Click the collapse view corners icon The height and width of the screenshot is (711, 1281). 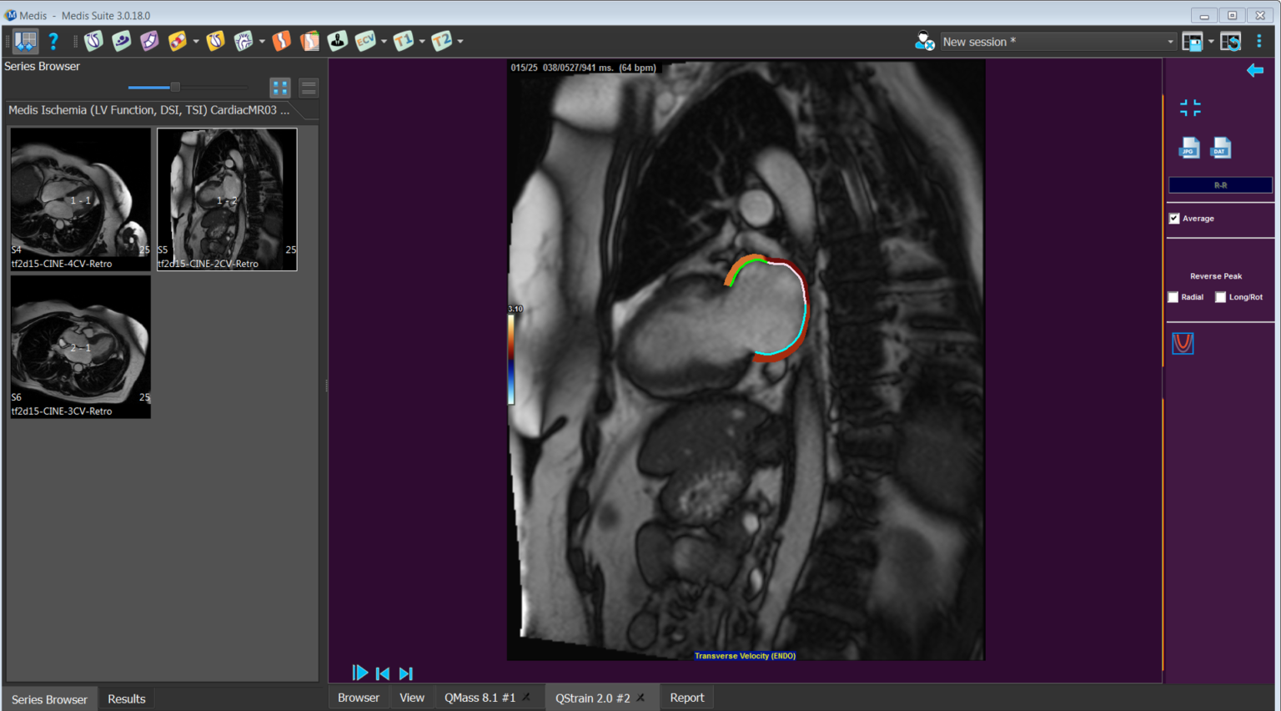click(x=1190, y=108)
